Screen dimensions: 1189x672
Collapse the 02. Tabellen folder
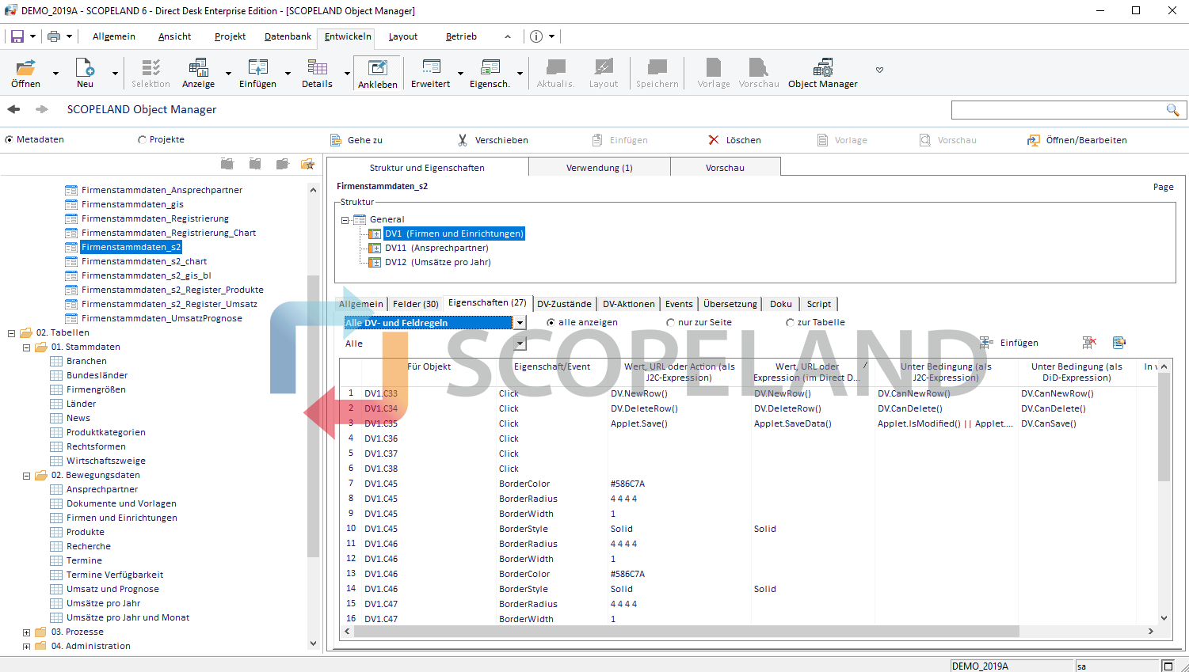[11, 333]
